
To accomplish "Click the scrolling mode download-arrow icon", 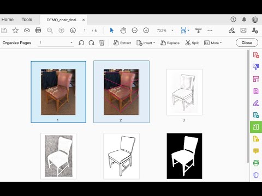I will point(198,30).
